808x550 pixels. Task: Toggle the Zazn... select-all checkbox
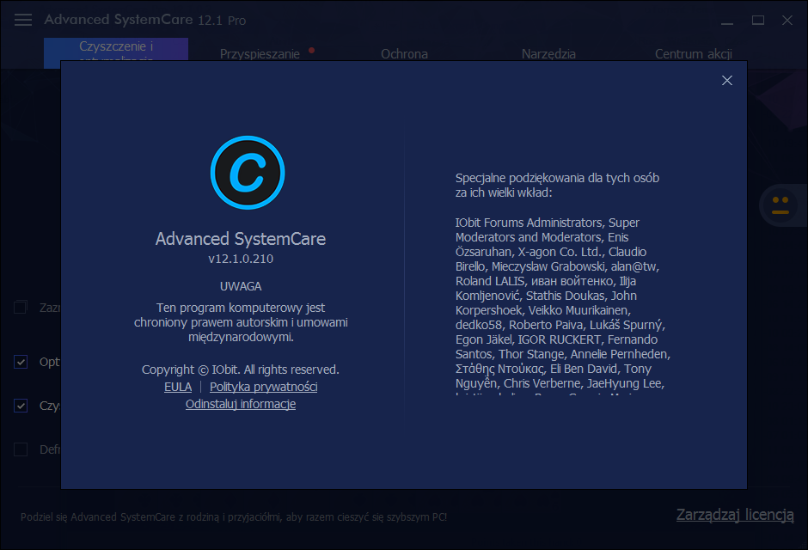pos(21,308)
